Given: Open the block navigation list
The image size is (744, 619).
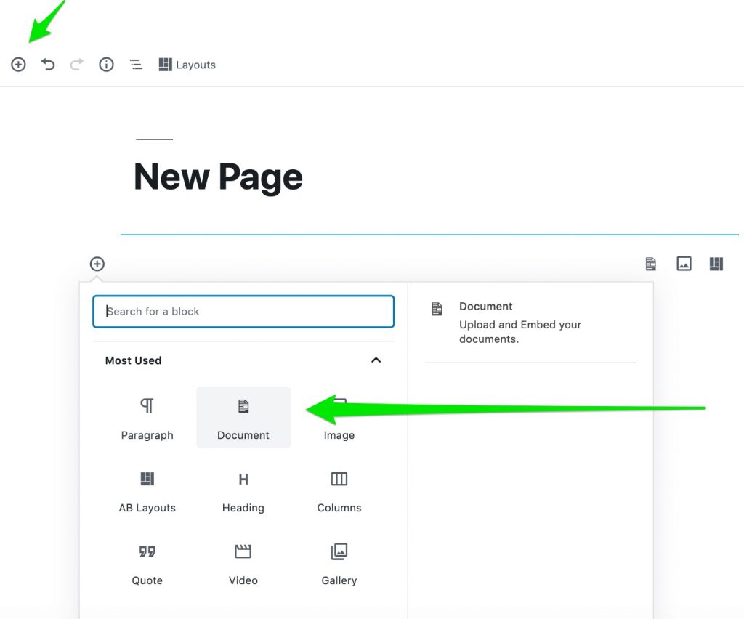Looking at the screenshot, I should coord(136,65).
